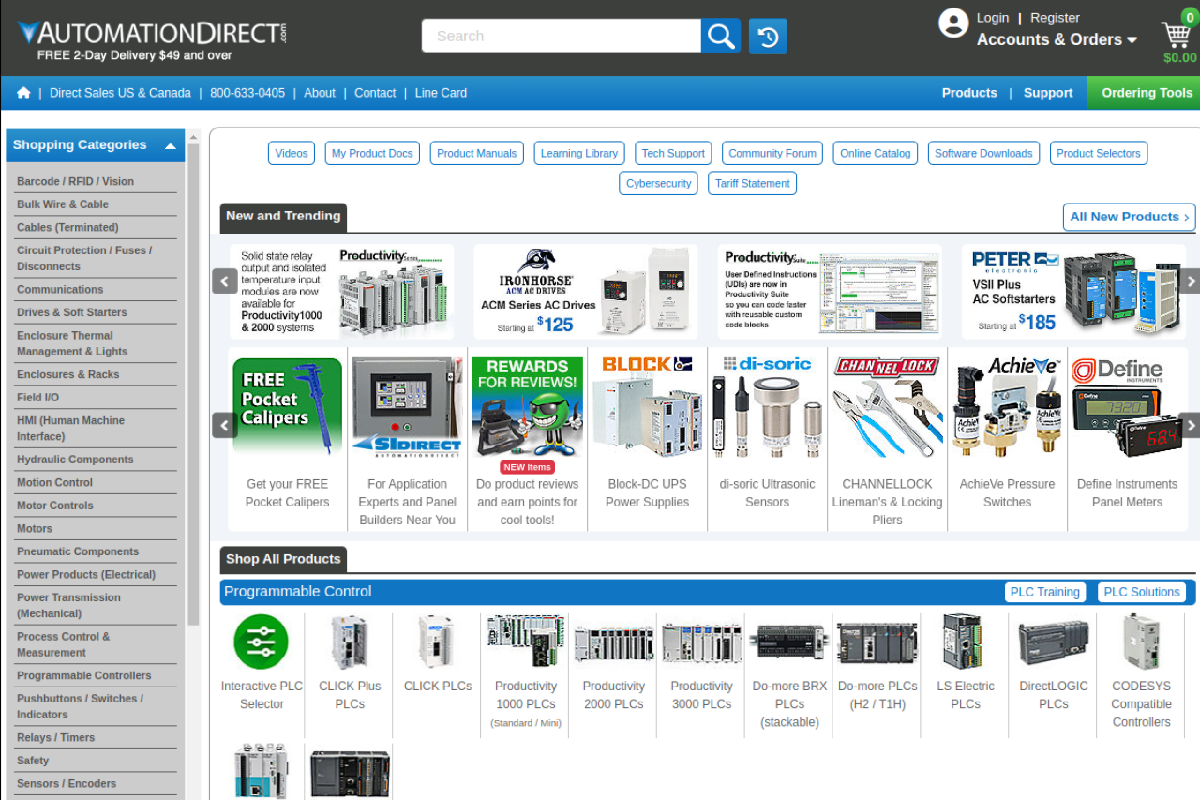Click the user account avatar icon
The width and height of the screenshot is (1200, 800).
953,23
